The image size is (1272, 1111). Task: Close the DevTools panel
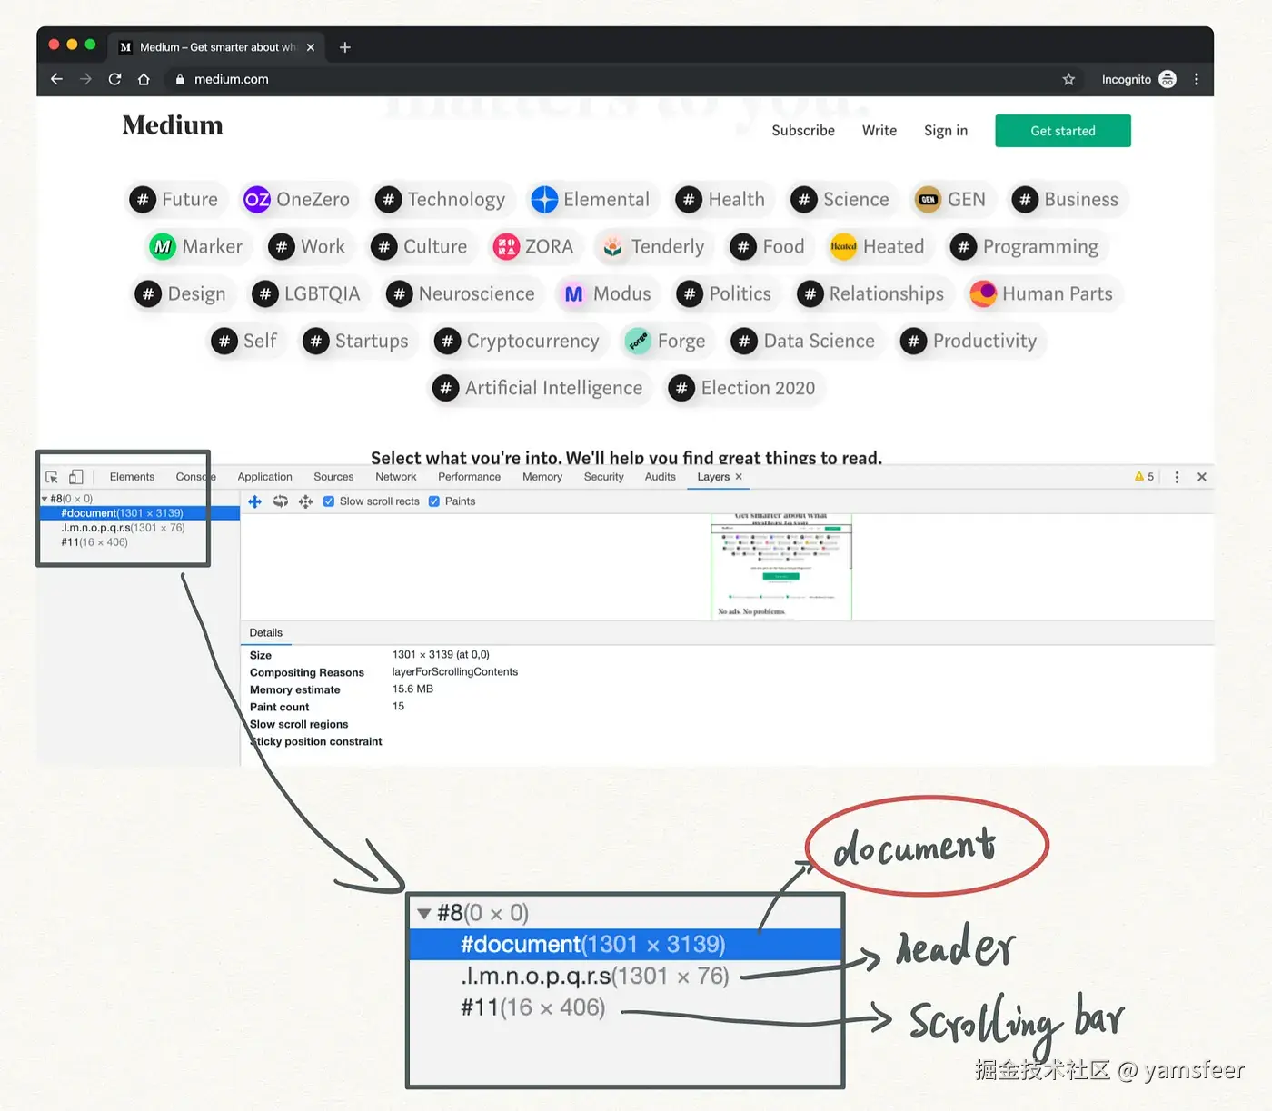click(x=1202, y=477)
